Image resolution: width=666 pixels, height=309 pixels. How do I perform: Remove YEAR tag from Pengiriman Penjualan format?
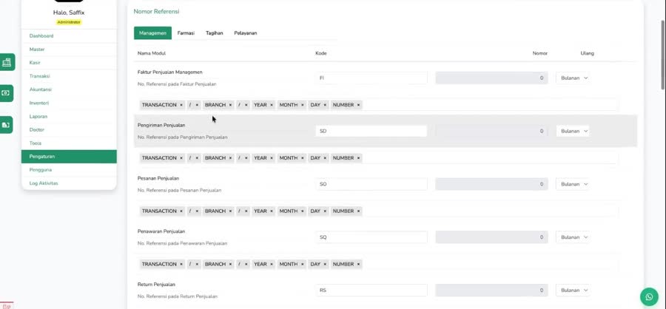(272, 158)
